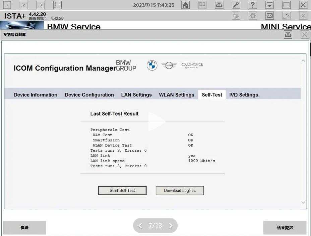Open the envelope feedback icon
The image size is (311, 236).
click(x=269, y=16)
